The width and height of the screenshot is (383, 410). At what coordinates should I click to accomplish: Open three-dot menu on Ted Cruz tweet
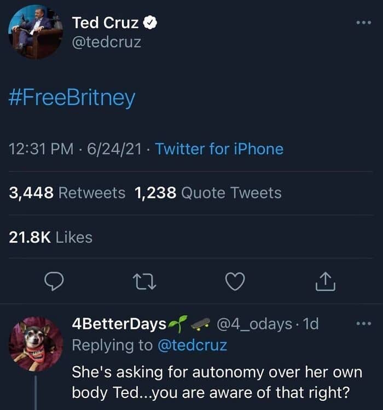coord(364,23)
